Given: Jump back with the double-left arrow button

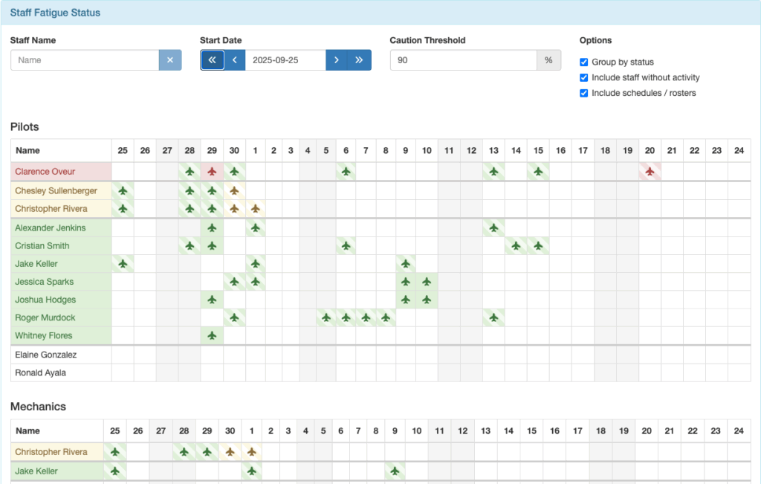Looking at the screenshot, I should click(x=212, y=60).
